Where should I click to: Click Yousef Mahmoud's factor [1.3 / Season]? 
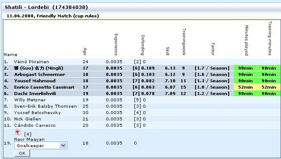click(x=212, y=81)
